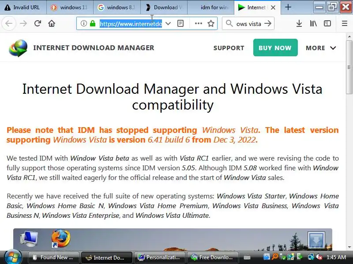This screenshot has height=264, width=353.
Task: Open the Windows Vista Start orb
Action: (x=13, y=257)
